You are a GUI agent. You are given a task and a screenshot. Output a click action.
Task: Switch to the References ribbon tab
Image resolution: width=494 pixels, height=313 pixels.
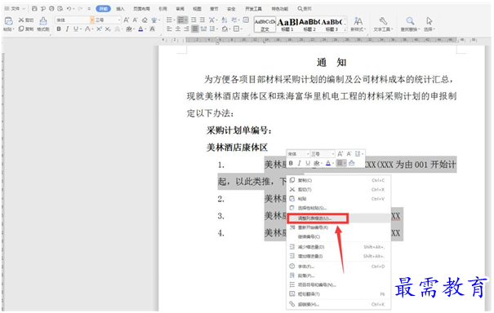tap(162, 8)
